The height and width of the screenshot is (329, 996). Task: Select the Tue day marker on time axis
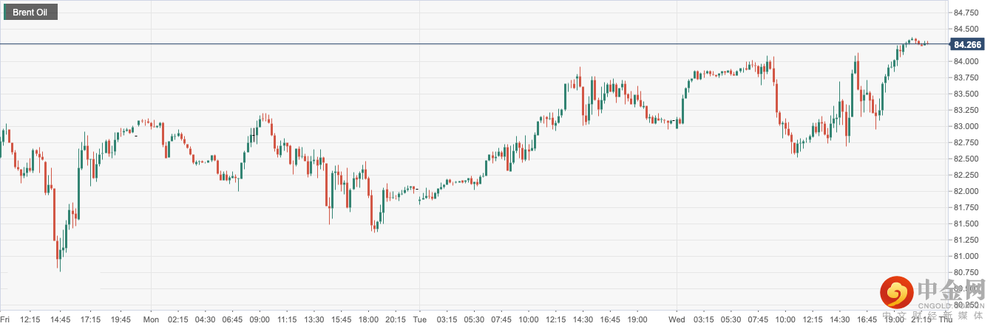tap(419, 319)
